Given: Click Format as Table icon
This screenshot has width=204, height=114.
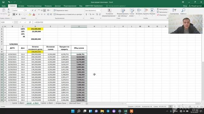Looking at the screenshot, I should coord(123,10).
